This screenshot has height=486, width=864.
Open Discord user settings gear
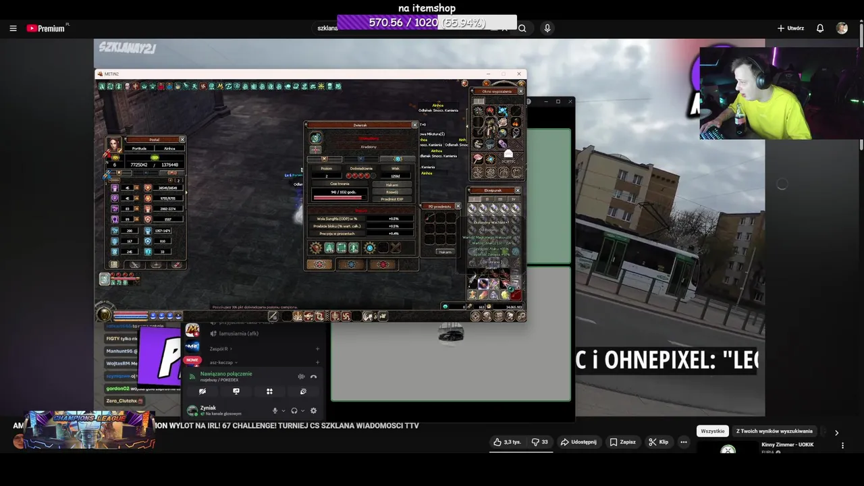[x=313, y=410]
